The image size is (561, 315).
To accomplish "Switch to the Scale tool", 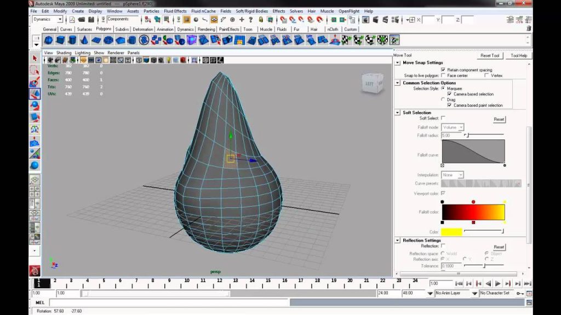I will (35, 118).
